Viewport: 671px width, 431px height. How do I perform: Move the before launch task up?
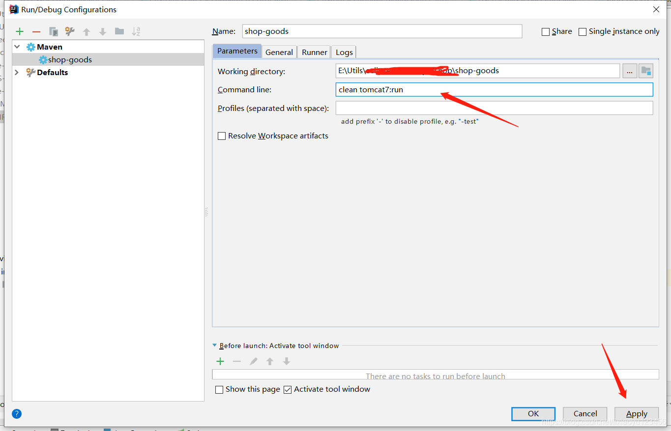point(270,361)
